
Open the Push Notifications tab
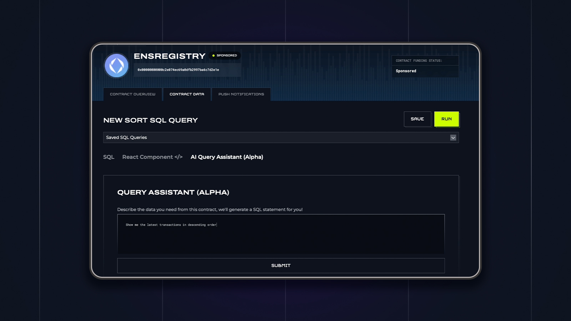pos(241,94)
